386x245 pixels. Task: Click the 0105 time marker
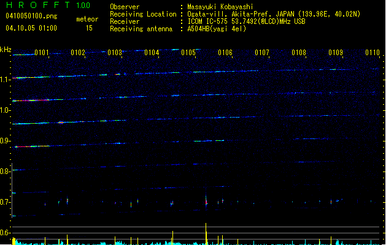tap(188, 53)
